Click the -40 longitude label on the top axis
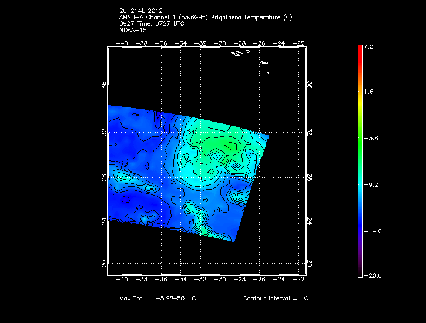Screen dimensions: 426x323 pos(123,43)
